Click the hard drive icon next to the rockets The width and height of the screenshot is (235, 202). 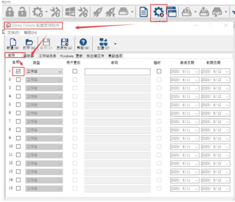(x=123, y=12)
